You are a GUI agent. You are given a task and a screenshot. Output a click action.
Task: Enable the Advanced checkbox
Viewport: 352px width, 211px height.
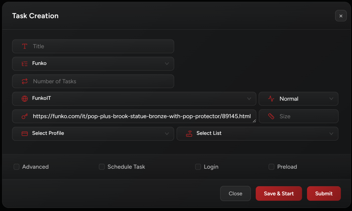pos(16,167)
